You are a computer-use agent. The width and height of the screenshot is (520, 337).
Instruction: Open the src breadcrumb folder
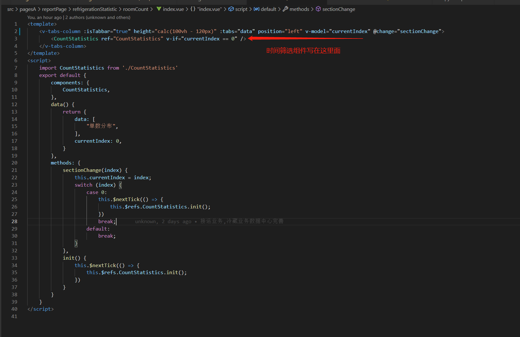pos(10,9)
